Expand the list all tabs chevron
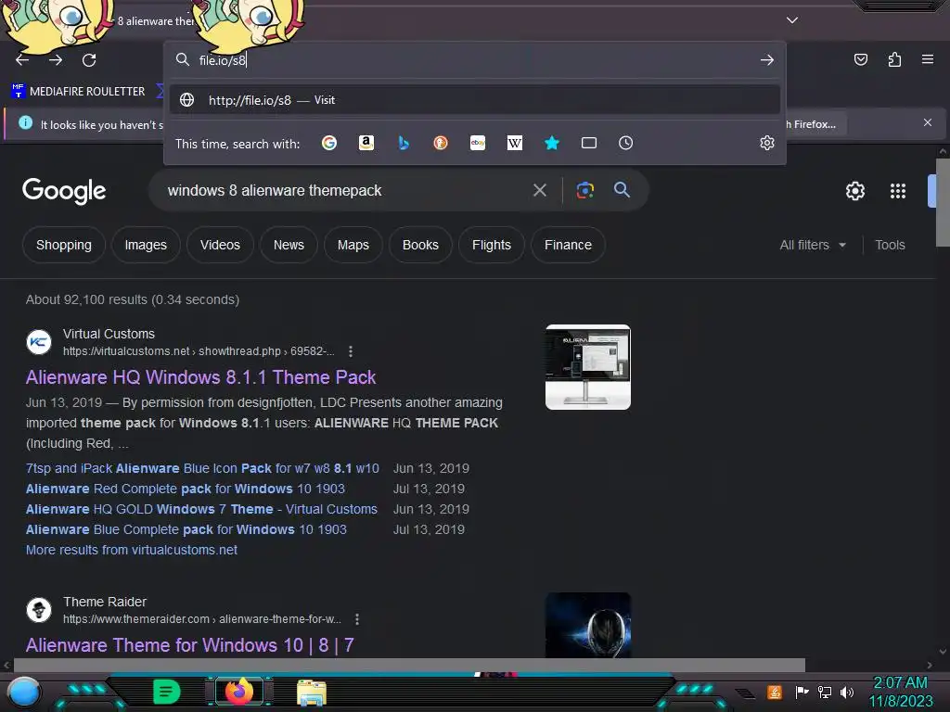The height and width of the screenshot is (712, 950). point(792,20)
